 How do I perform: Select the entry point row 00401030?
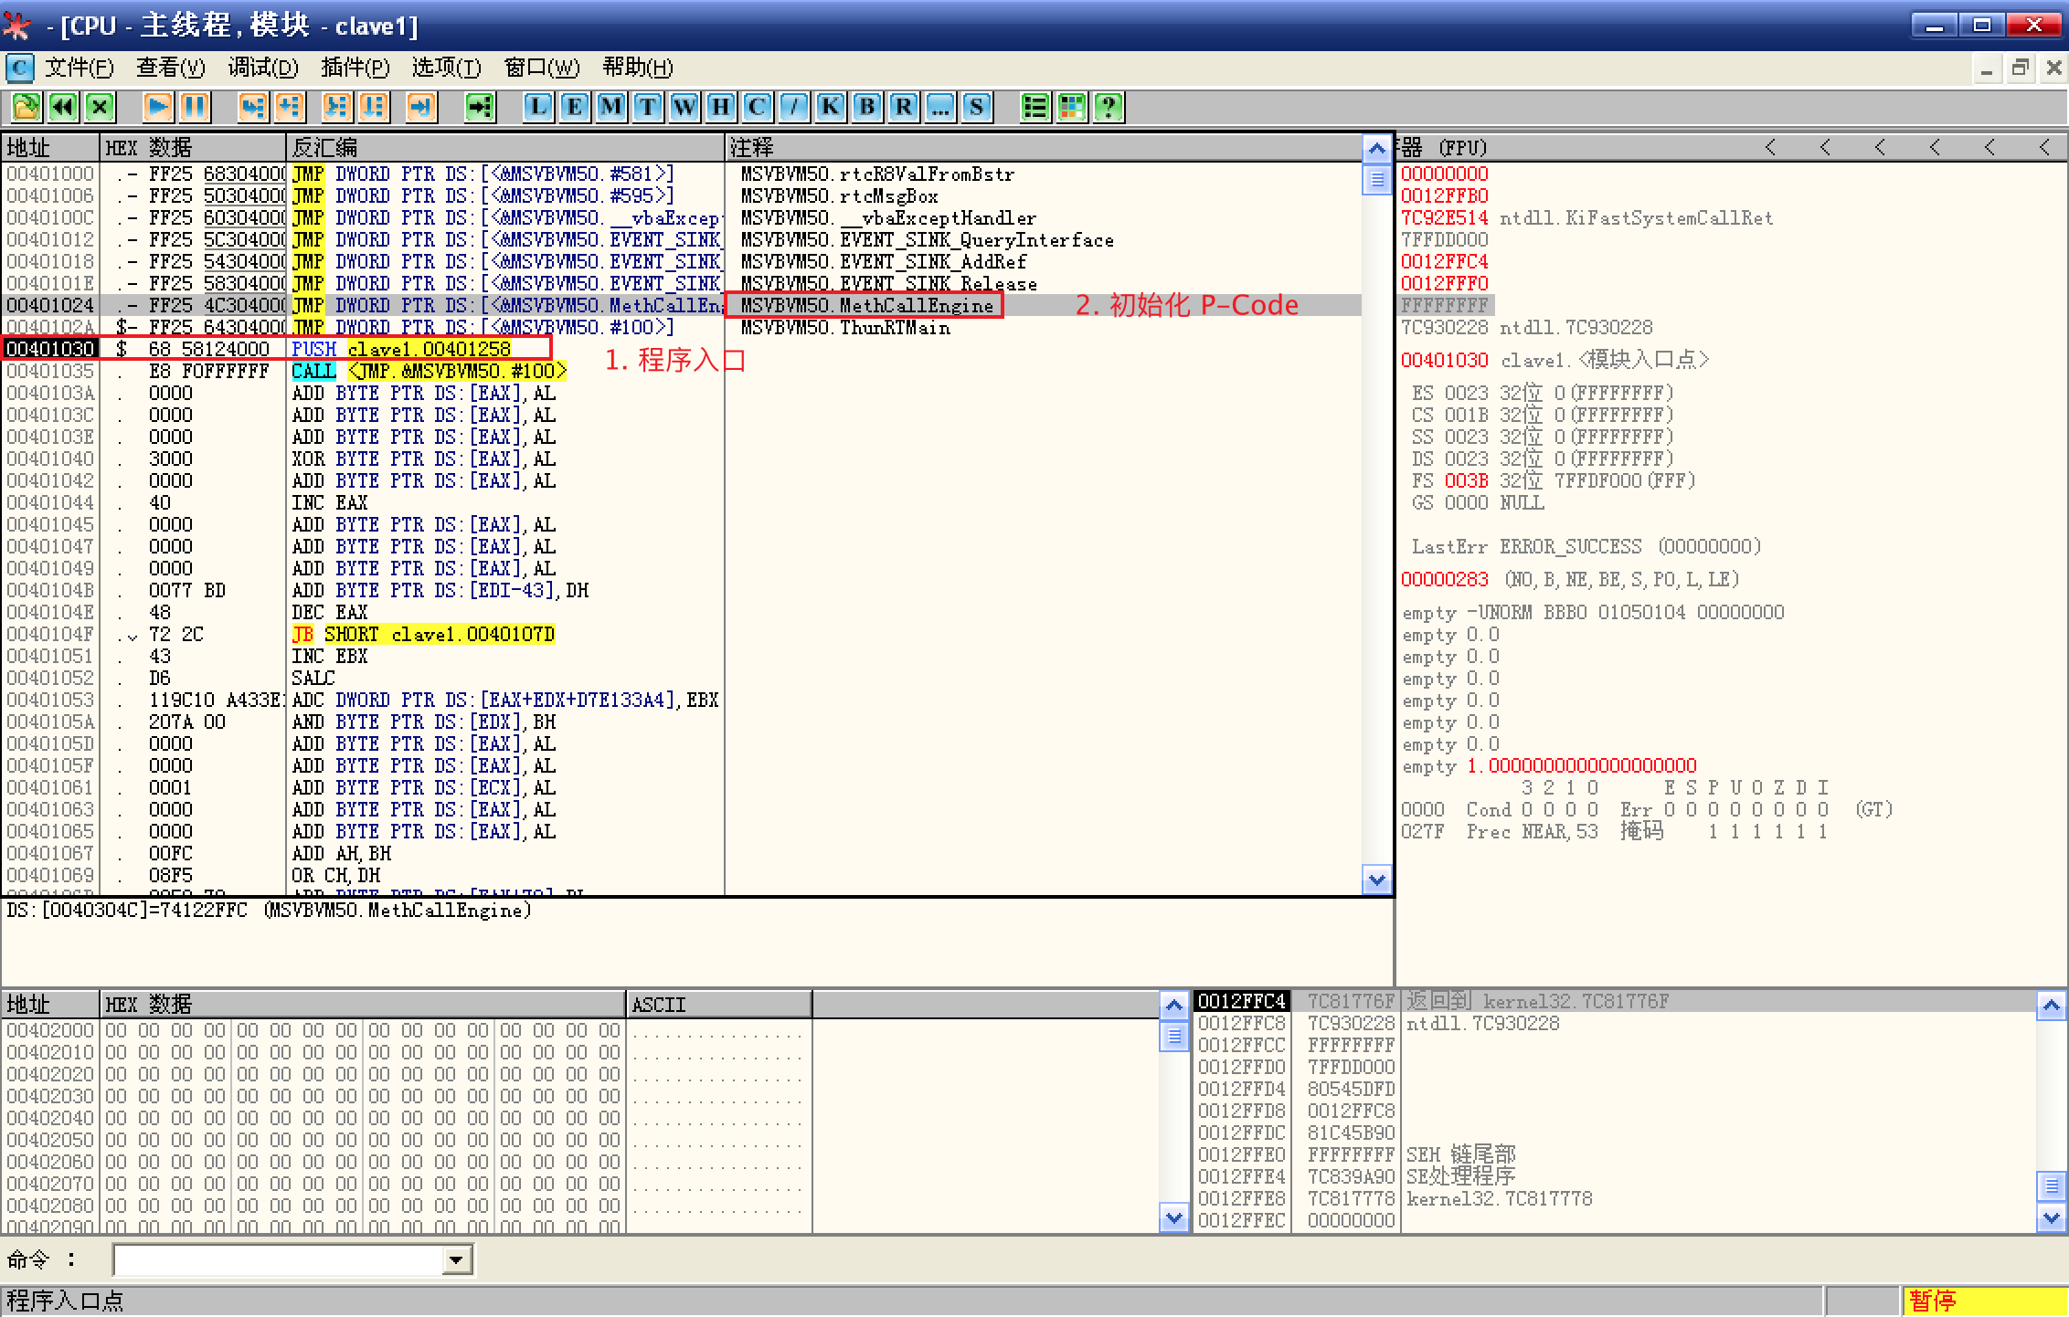click(50, 349)
